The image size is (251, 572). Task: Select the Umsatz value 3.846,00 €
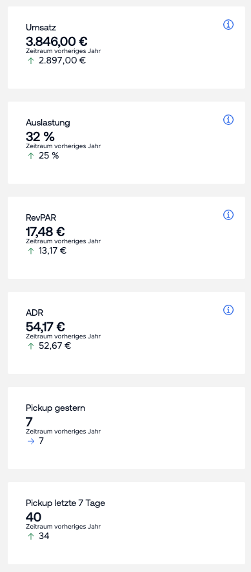[56, 41]
